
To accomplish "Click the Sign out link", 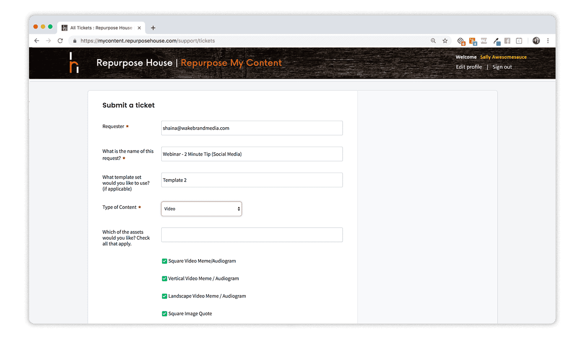I will click(x=502, y=67).
